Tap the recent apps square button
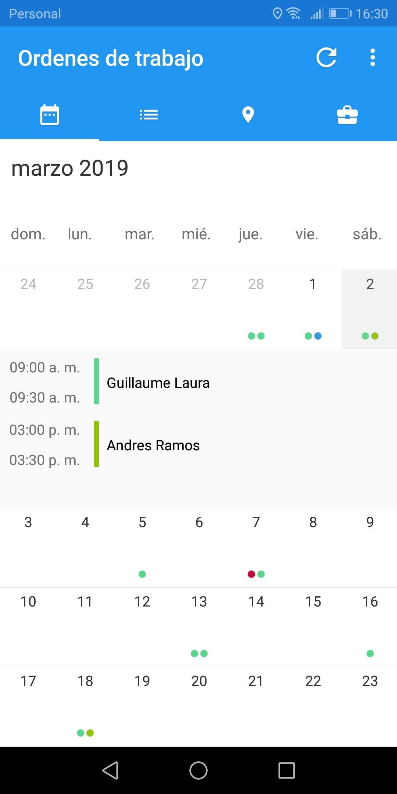Viewport: 397px width, 794px height. pyautogui.click(x=287, y=770)
